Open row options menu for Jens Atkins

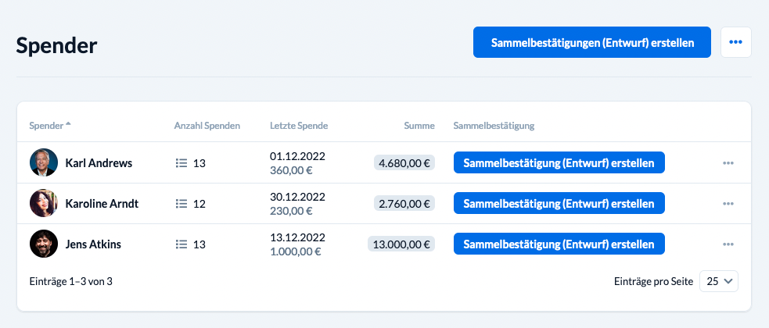point(728,244)
